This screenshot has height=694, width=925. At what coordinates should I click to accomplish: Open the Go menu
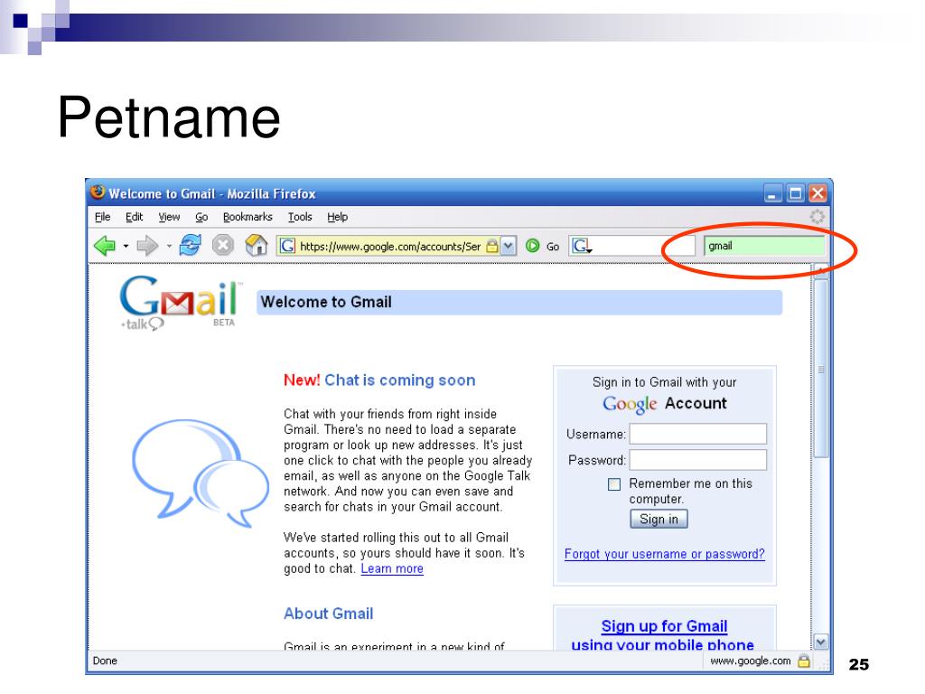pyautogui.click(x=201, y=217)
